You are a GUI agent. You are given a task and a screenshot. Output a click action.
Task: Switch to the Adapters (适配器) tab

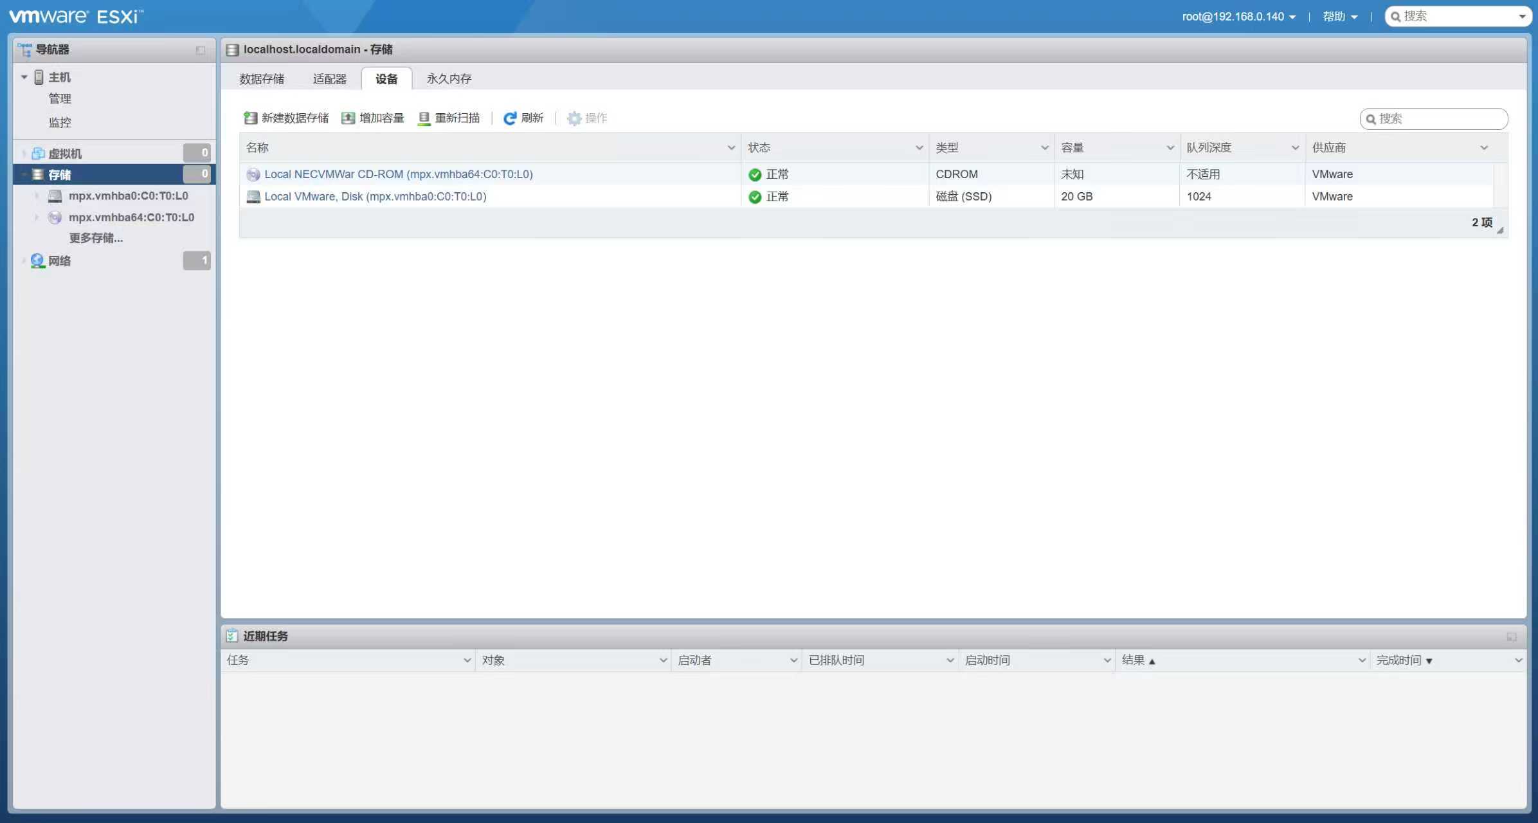329,78
